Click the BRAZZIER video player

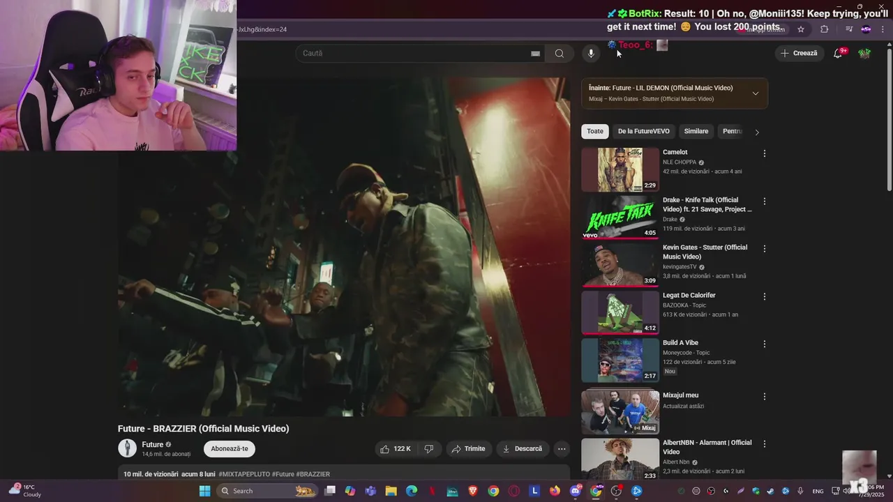click(x=344, y=248)
